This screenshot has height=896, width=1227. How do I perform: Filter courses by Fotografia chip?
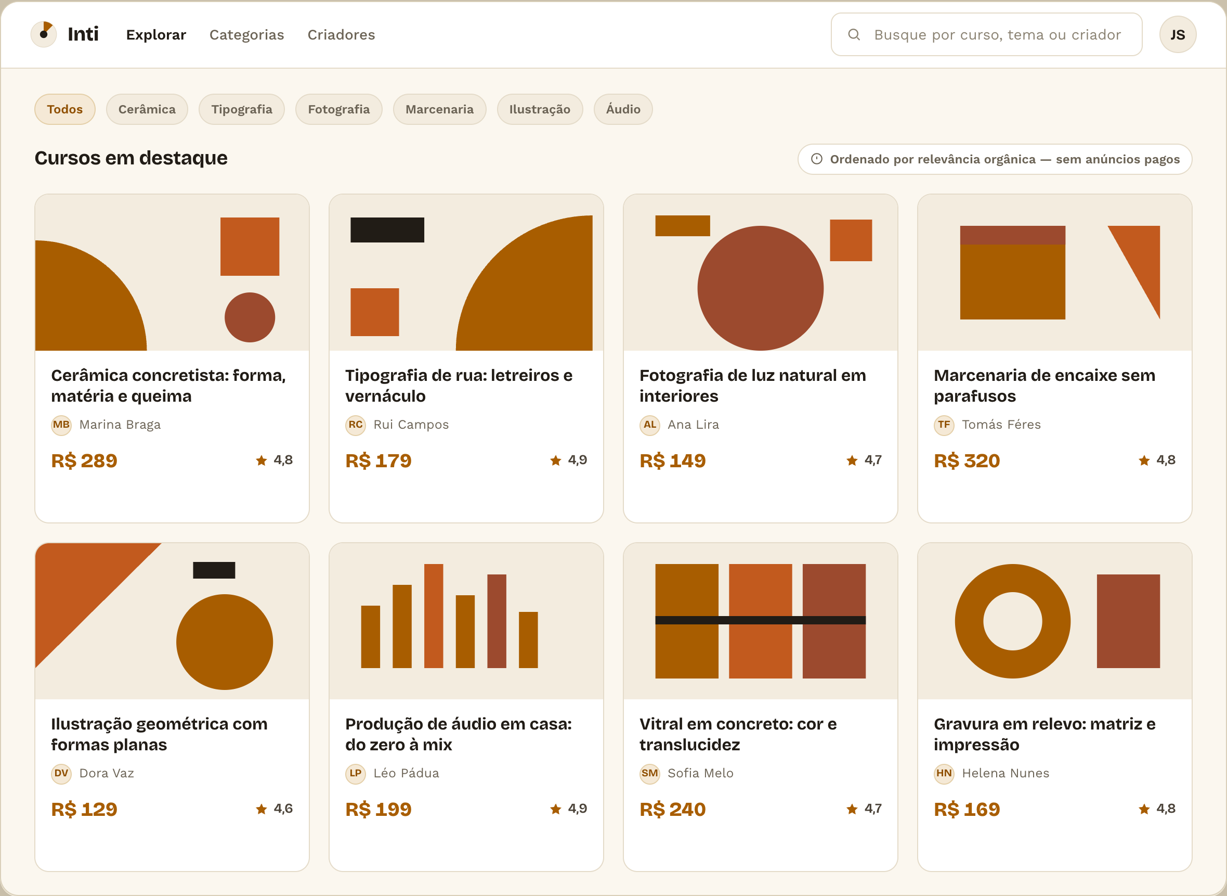click(339, 109)
